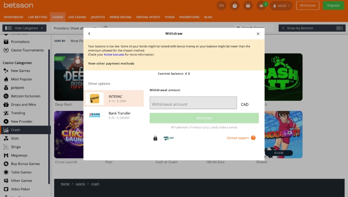
Task: Open Virtual Sports menu item
Action: (x=148, y=17)
